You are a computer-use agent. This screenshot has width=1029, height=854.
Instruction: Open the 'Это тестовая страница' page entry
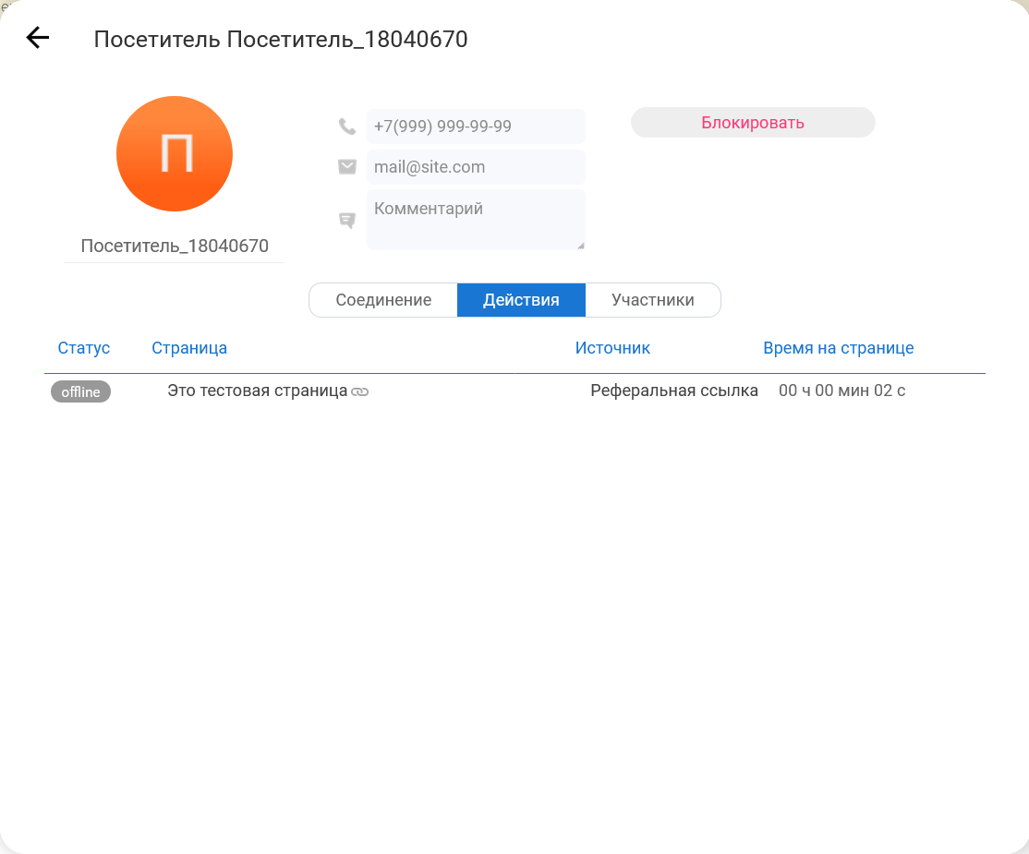tap(257, 391)
